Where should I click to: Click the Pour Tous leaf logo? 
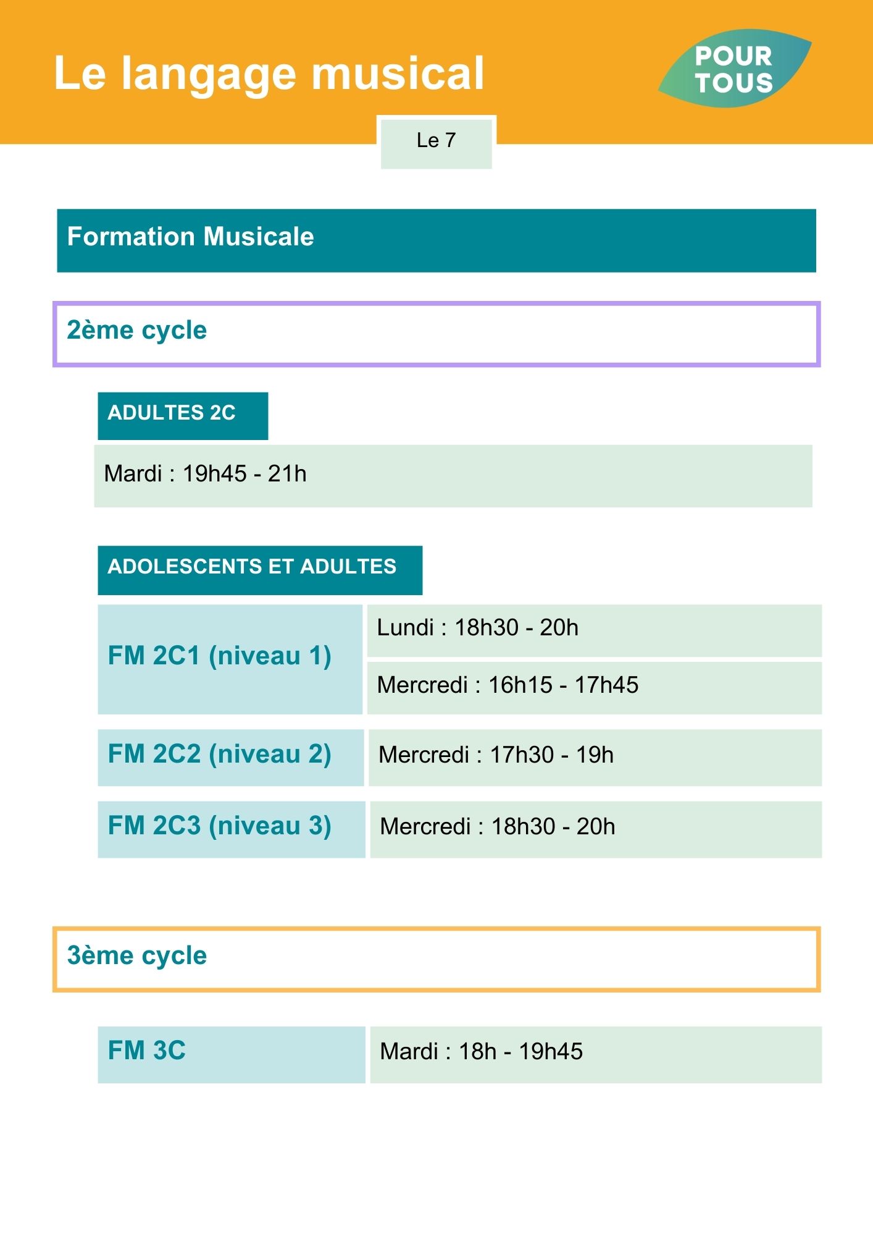(735, 69)
